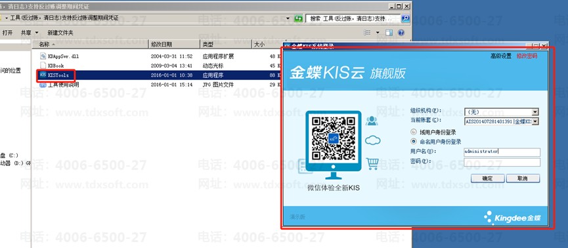Click 打开 in the Explorer toolbar
The height and width of the screenshot is (248, 568).
coord(8,33)
